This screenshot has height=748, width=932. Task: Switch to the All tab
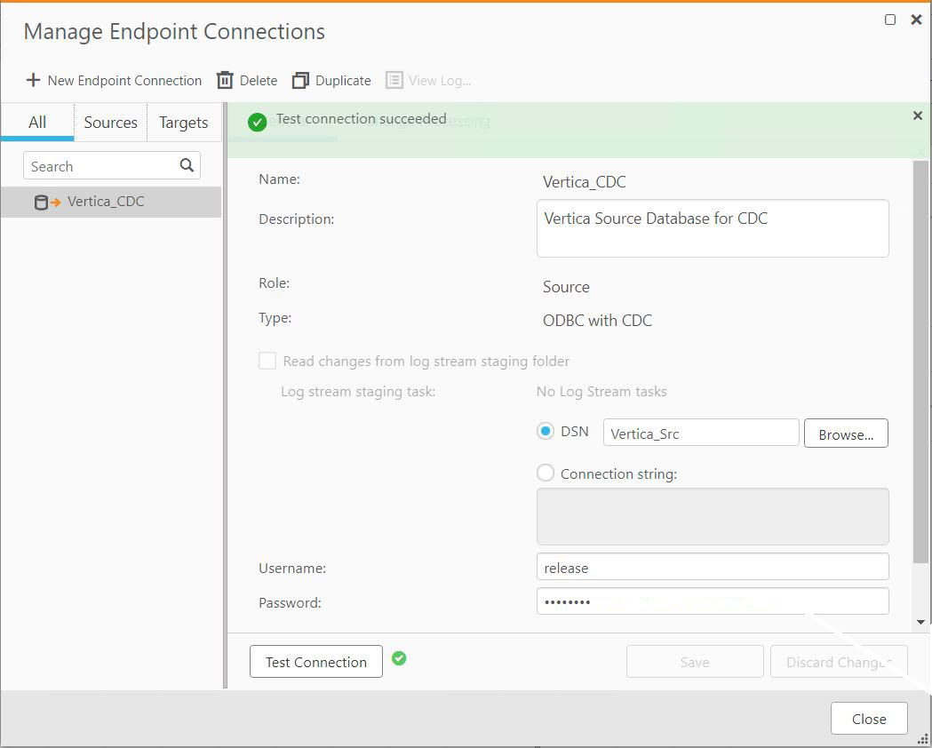tap(37, 123)
